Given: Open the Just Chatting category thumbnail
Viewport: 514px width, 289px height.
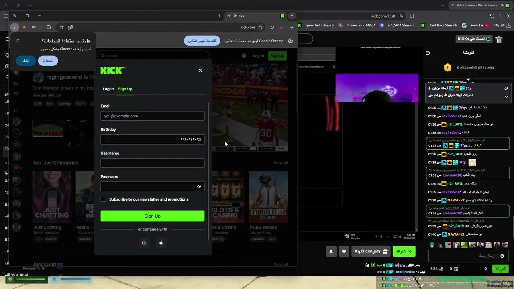Looking at the screenshot, I should pyautogui.click(x=52, y=197).
